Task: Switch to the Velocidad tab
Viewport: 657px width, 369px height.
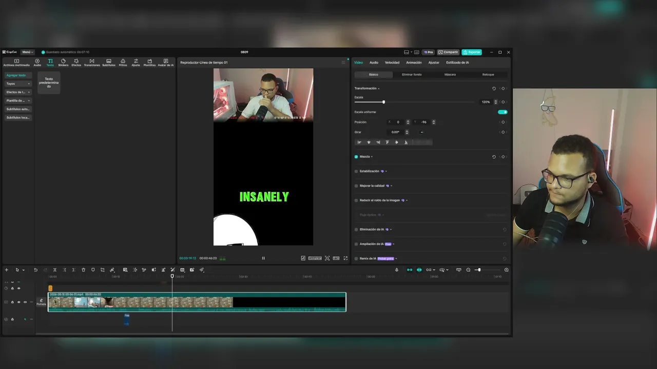Action: coord(392,63)
